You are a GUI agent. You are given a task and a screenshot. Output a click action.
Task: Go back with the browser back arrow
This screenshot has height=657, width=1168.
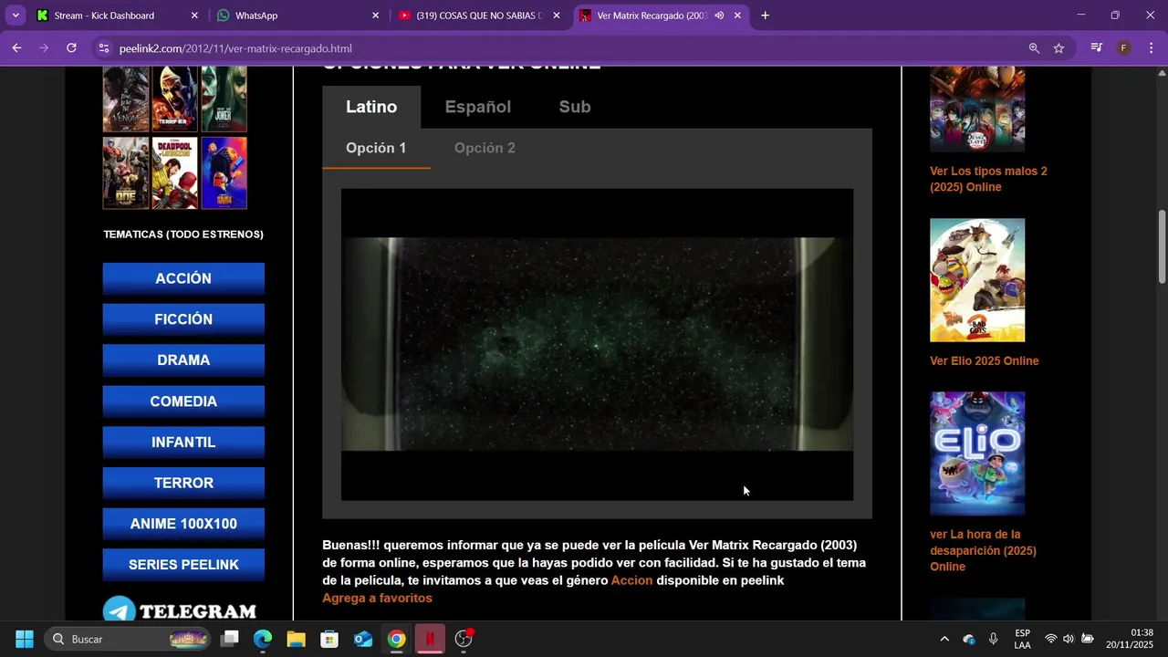pyautogui.click(x=16, y=48)
